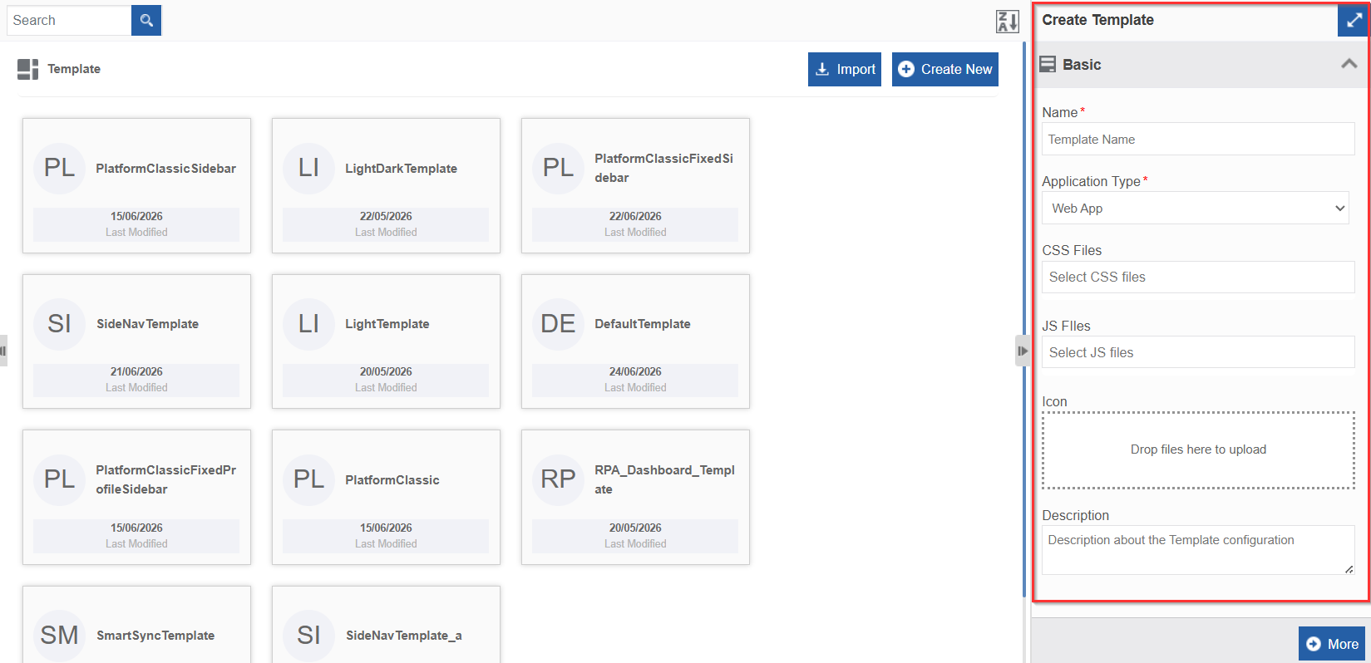Select the SideNavTemplate_a card title
Viewport: 1371px width, 663px height.
pyautogui.click(x=404, y=636)
